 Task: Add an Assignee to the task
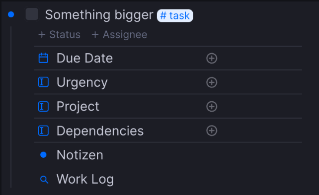119,35
